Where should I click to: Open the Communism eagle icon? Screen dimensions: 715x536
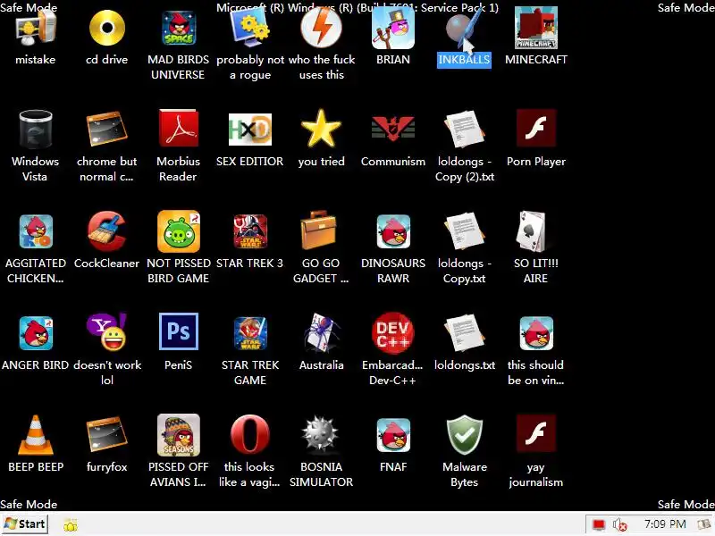(393, 129)
